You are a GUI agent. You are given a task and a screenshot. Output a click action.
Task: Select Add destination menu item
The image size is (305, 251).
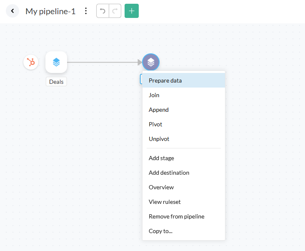pos(169,173)
